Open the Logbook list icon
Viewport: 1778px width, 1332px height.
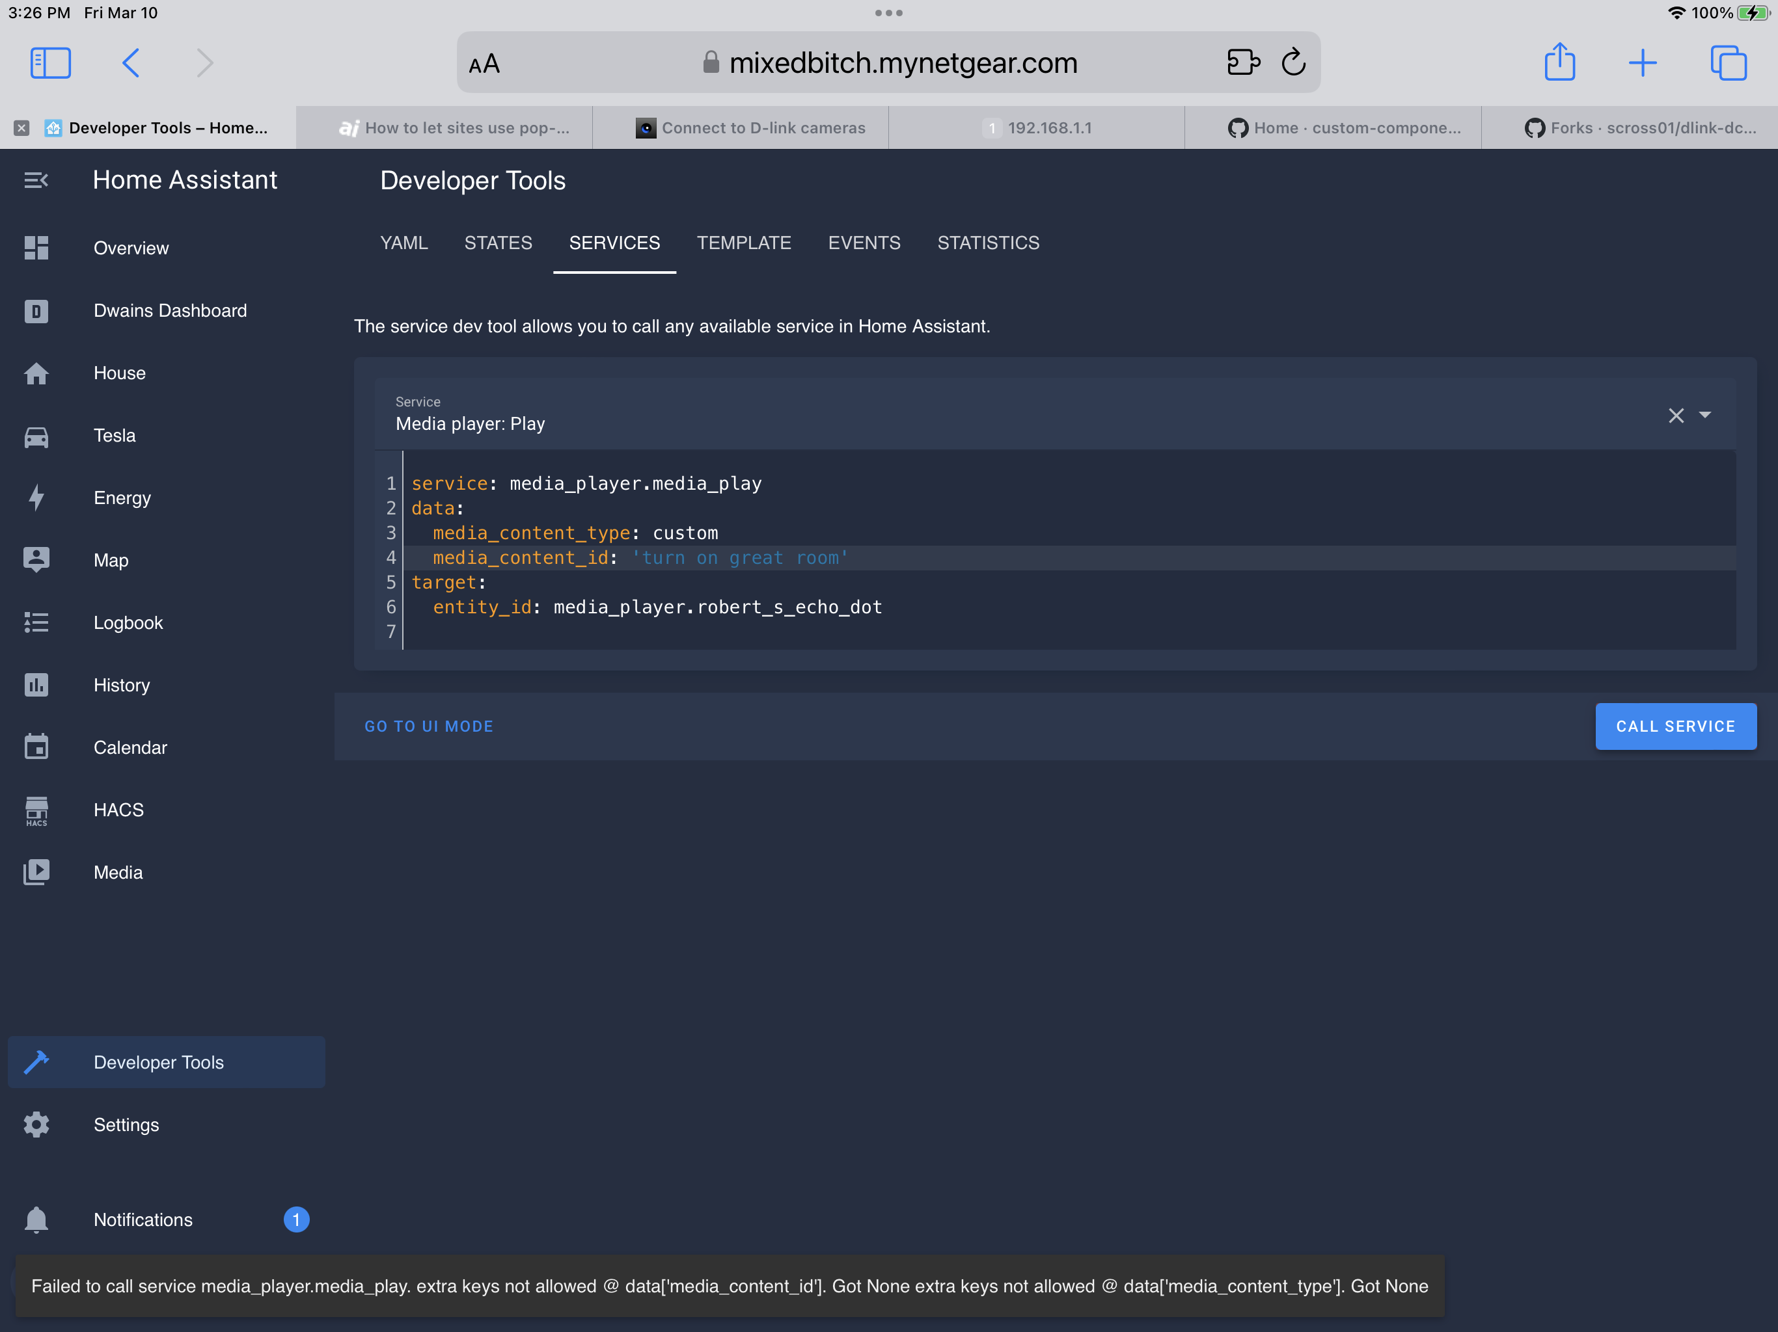(36, 622)
